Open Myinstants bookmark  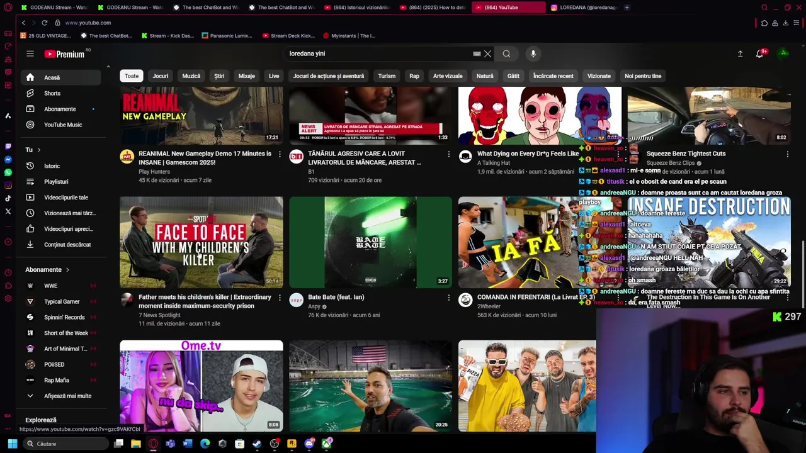click(x=349, y=36)
